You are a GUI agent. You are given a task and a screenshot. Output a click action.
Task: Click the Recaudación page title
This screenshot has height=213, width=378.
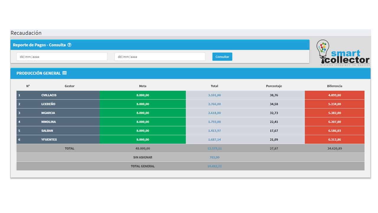tap(26, 33)
